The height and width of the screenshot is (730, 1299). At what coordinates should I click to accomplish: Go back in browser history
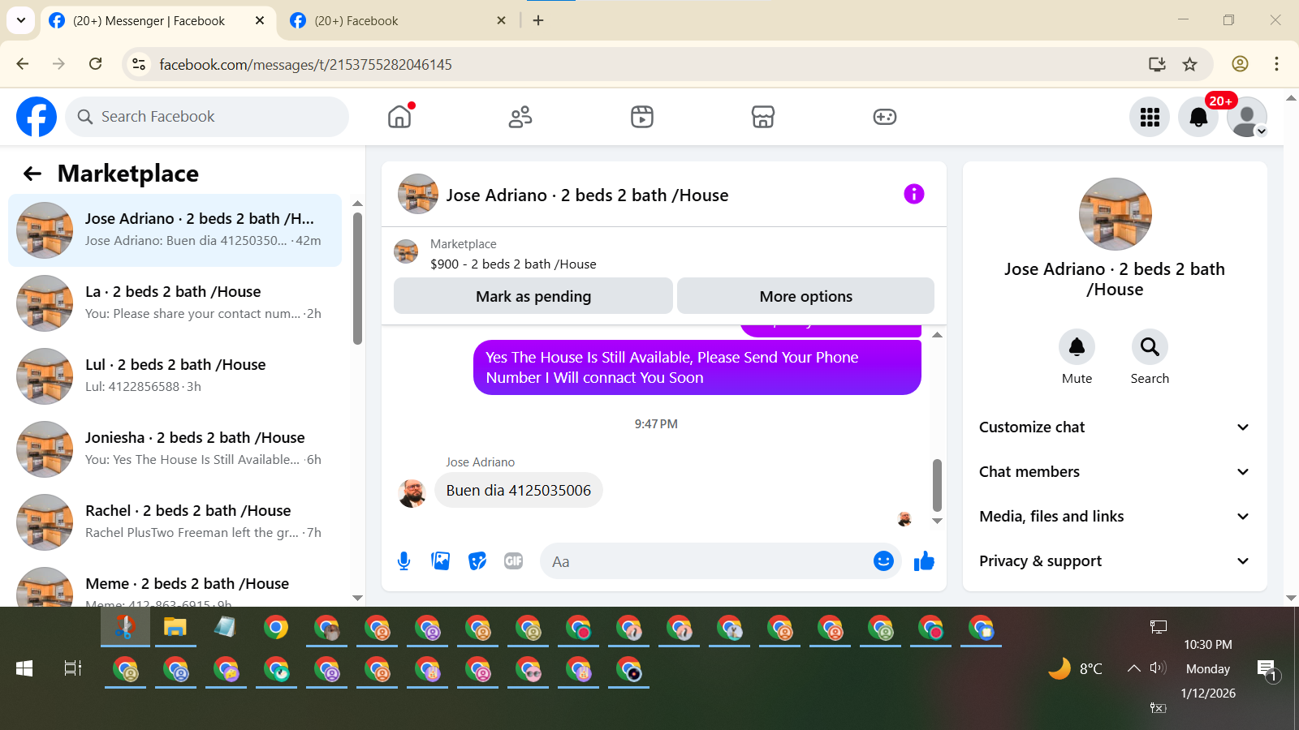(x=23, y=63)
